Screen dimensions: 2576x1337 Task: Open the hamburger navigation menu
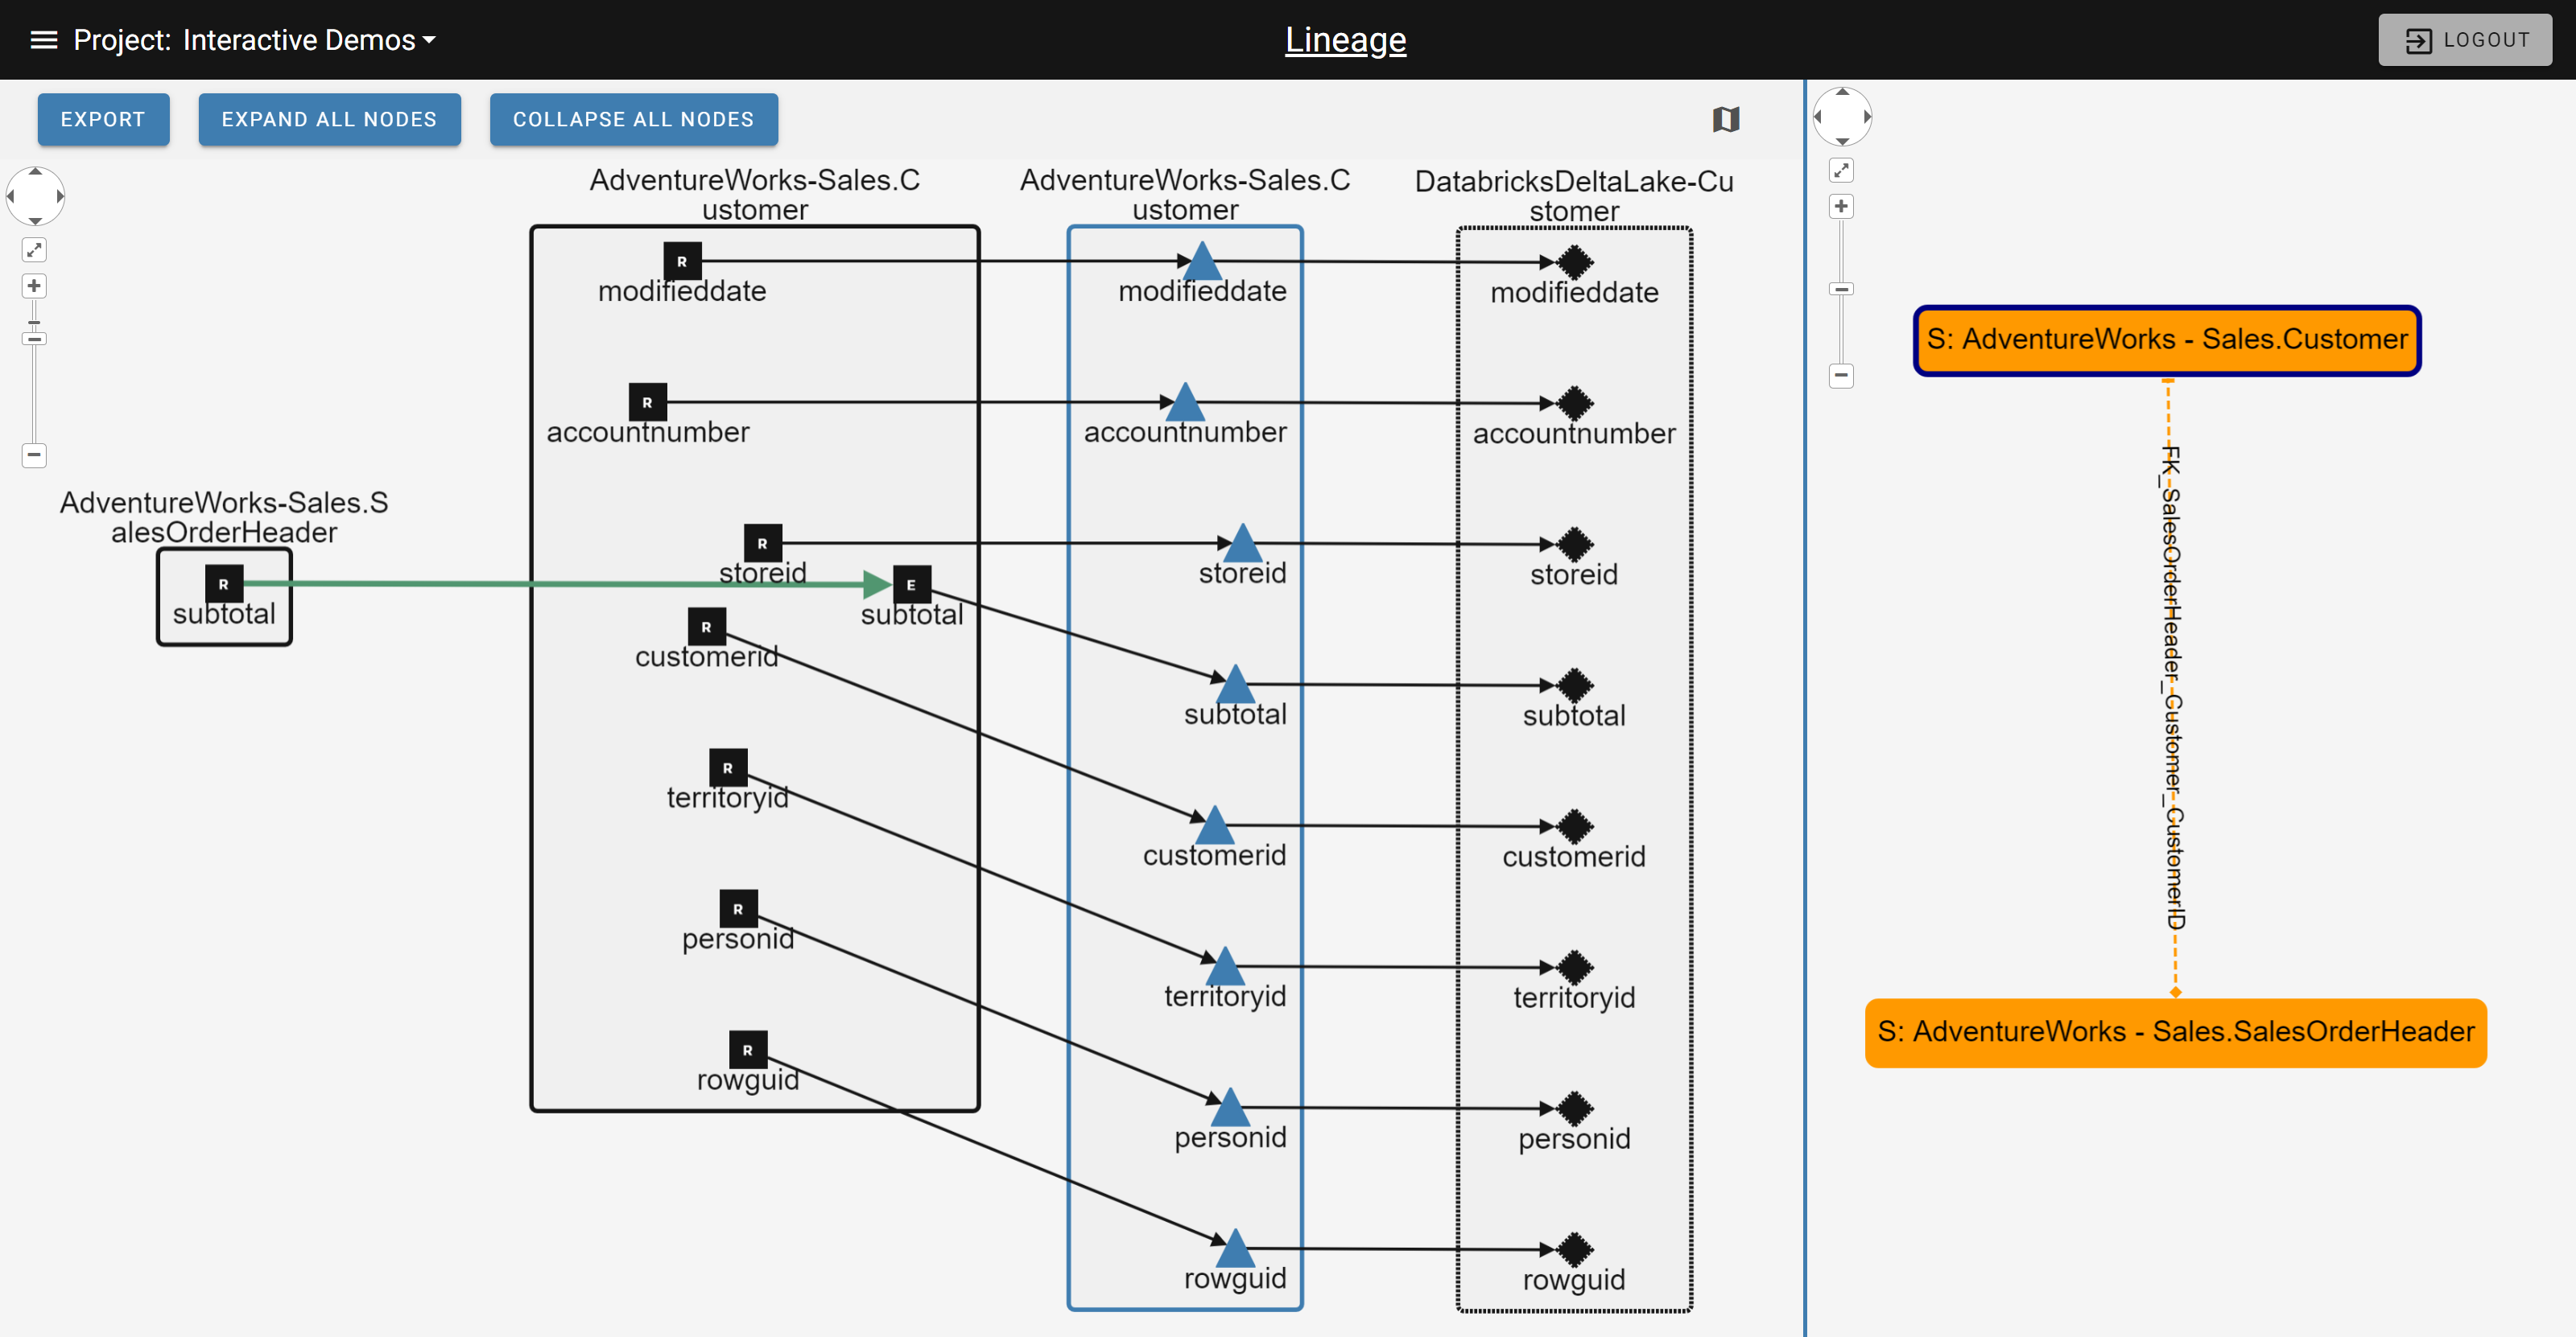tap(43, 40)
